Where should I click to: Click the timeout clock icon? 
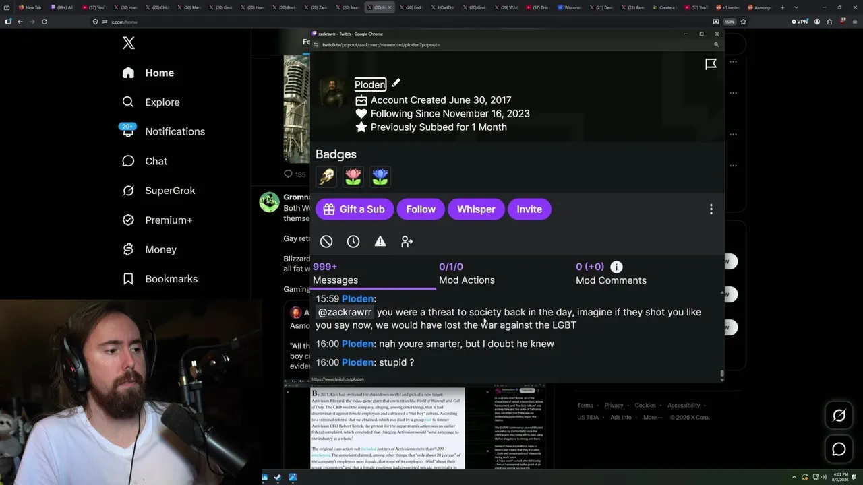pyautogui.click(x=353, y=241)
